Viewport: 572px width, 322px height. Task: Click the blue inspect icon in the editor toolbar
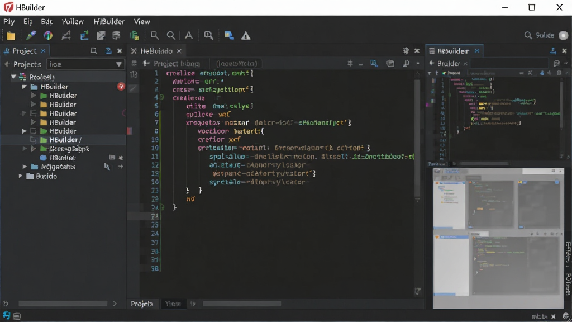point(374,63)
